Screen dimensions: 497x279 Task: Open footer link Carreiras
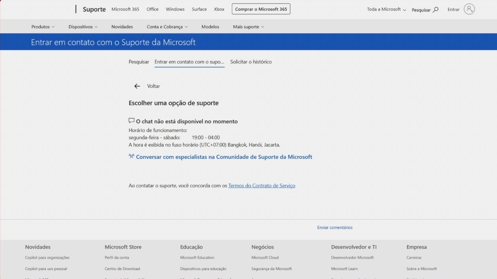(414, 258)
